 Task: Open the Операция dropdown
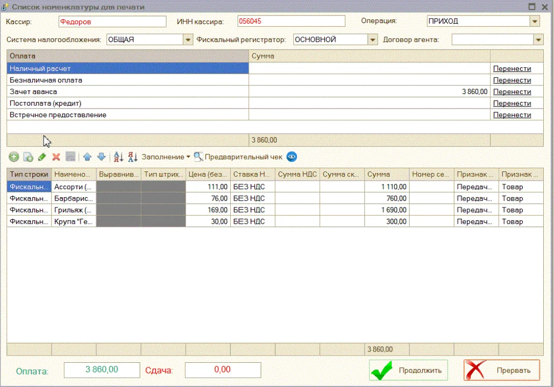click(x=535, y=21)
